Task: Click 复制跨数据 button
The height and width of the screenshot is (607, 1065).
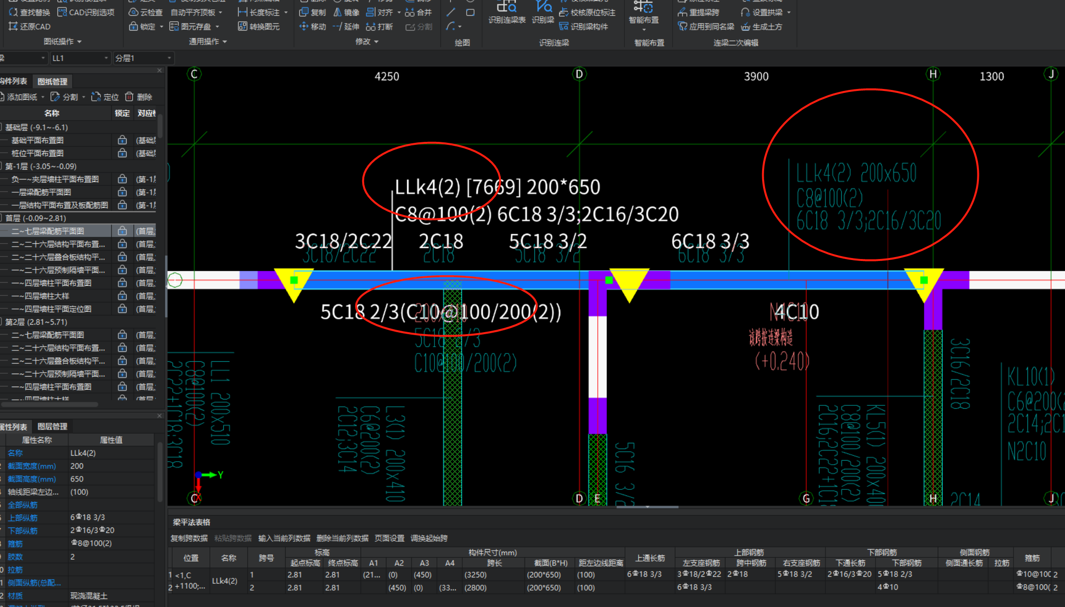Action: click(x=189, y=538)
